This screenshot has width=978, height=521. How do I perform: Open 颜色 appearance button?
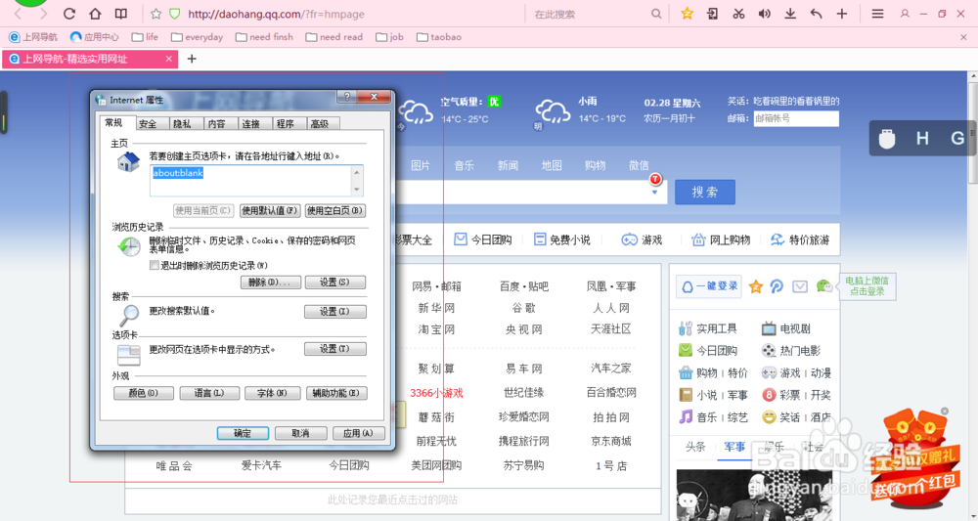pyautogui.click(x=144, y=393)
